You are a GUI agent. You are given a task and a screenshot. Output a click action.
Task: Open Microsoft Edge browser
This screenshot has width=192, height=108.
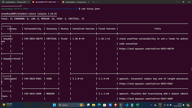click(x=99, y=105)
